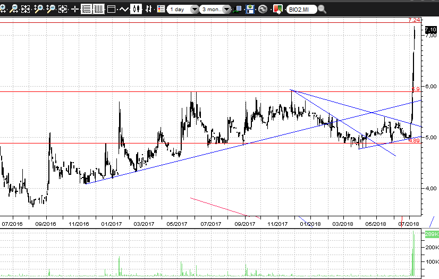The image size is (439, 279).
Task: Click the 289K volume label
Action: (432, 234)
